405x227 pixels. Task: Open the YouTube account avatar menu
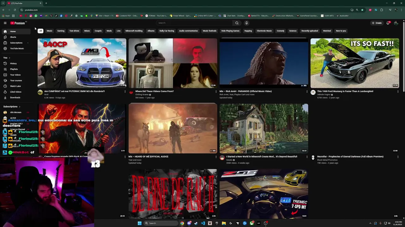(396, 23)
